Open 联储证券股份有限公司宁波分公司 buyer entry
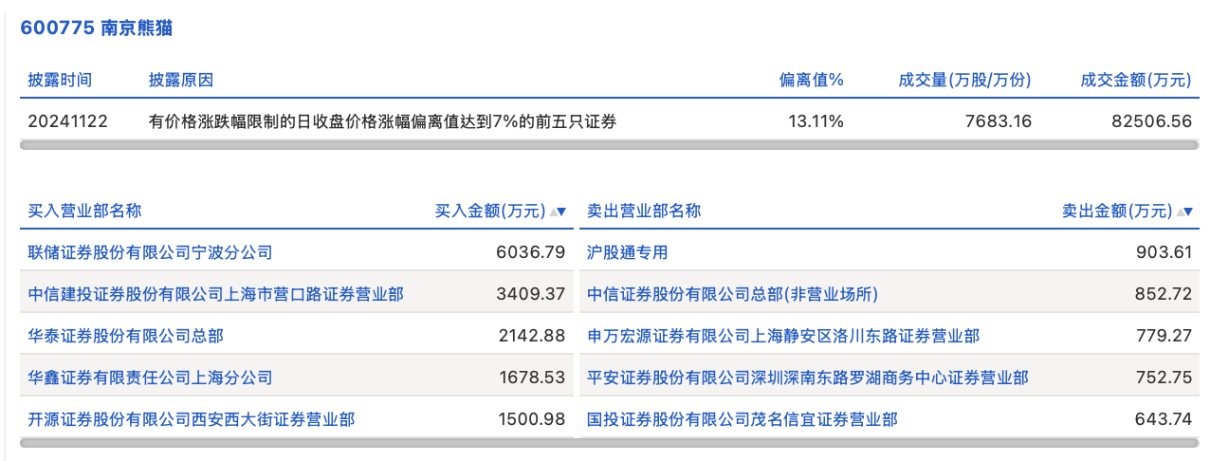Image resolution: width=1210 pixels, height=461 pixels. tap(151, 252)
